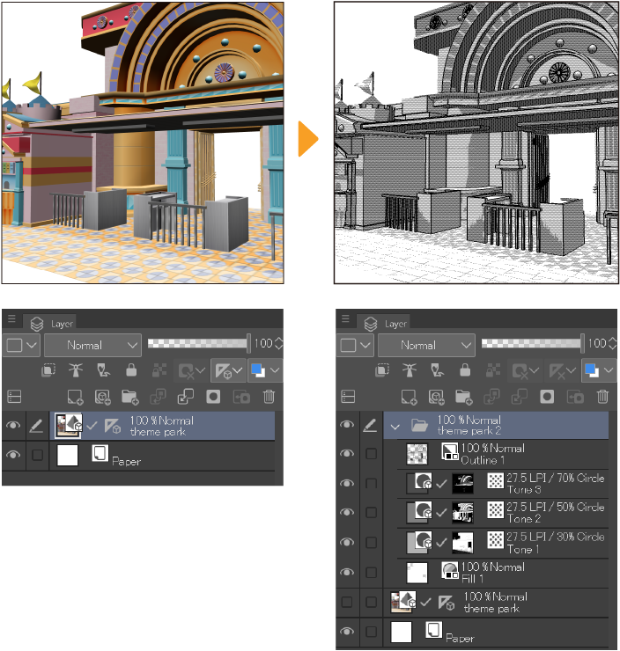620x651 pixels.
Task: Hide theme park 2 folder in right panel
Action: point(347,424)
